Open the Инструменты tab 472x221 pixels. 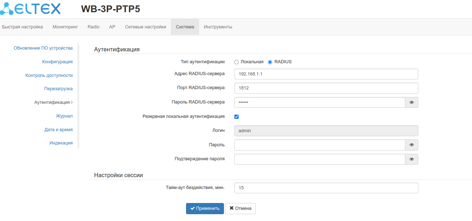click(x=218, y=27)
